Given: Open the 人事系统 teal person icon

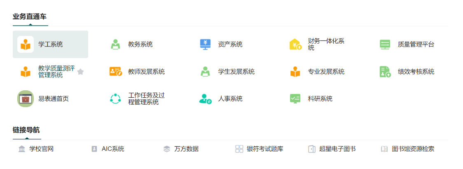Looking at the screenshot, I should 205,99.
